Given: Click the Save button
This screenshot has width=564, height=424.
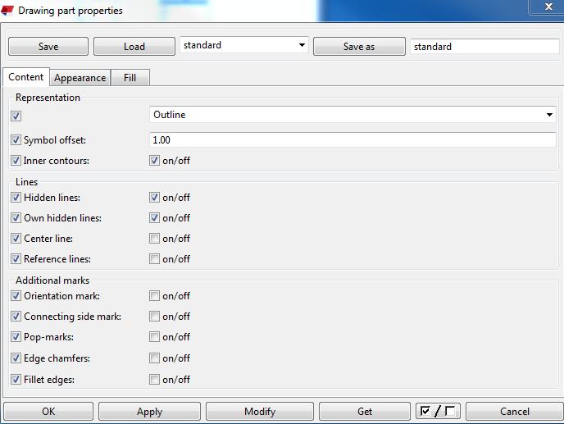Looking at the screenshot, I should [x=48, y=47].
